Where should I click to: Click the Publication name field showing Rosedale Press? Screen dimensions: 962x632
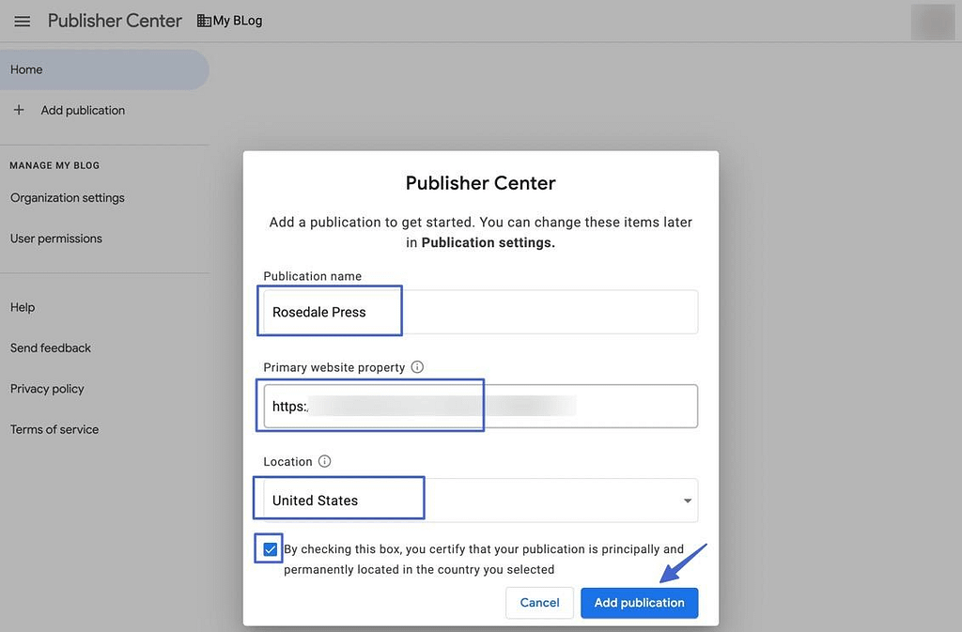point(329,310)
